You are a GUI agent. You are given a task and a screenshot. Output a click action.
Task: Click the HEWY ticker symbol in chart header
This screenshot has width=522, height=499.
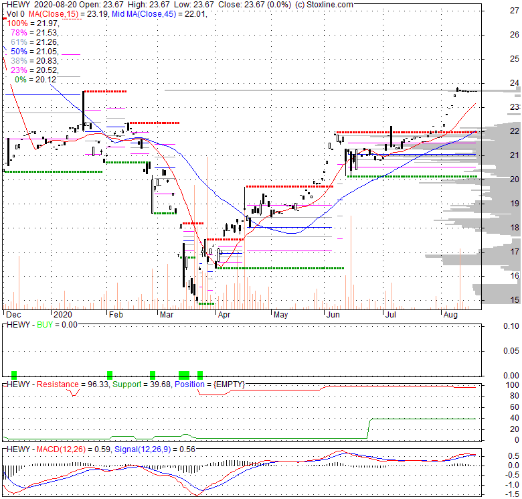(18, 5)
